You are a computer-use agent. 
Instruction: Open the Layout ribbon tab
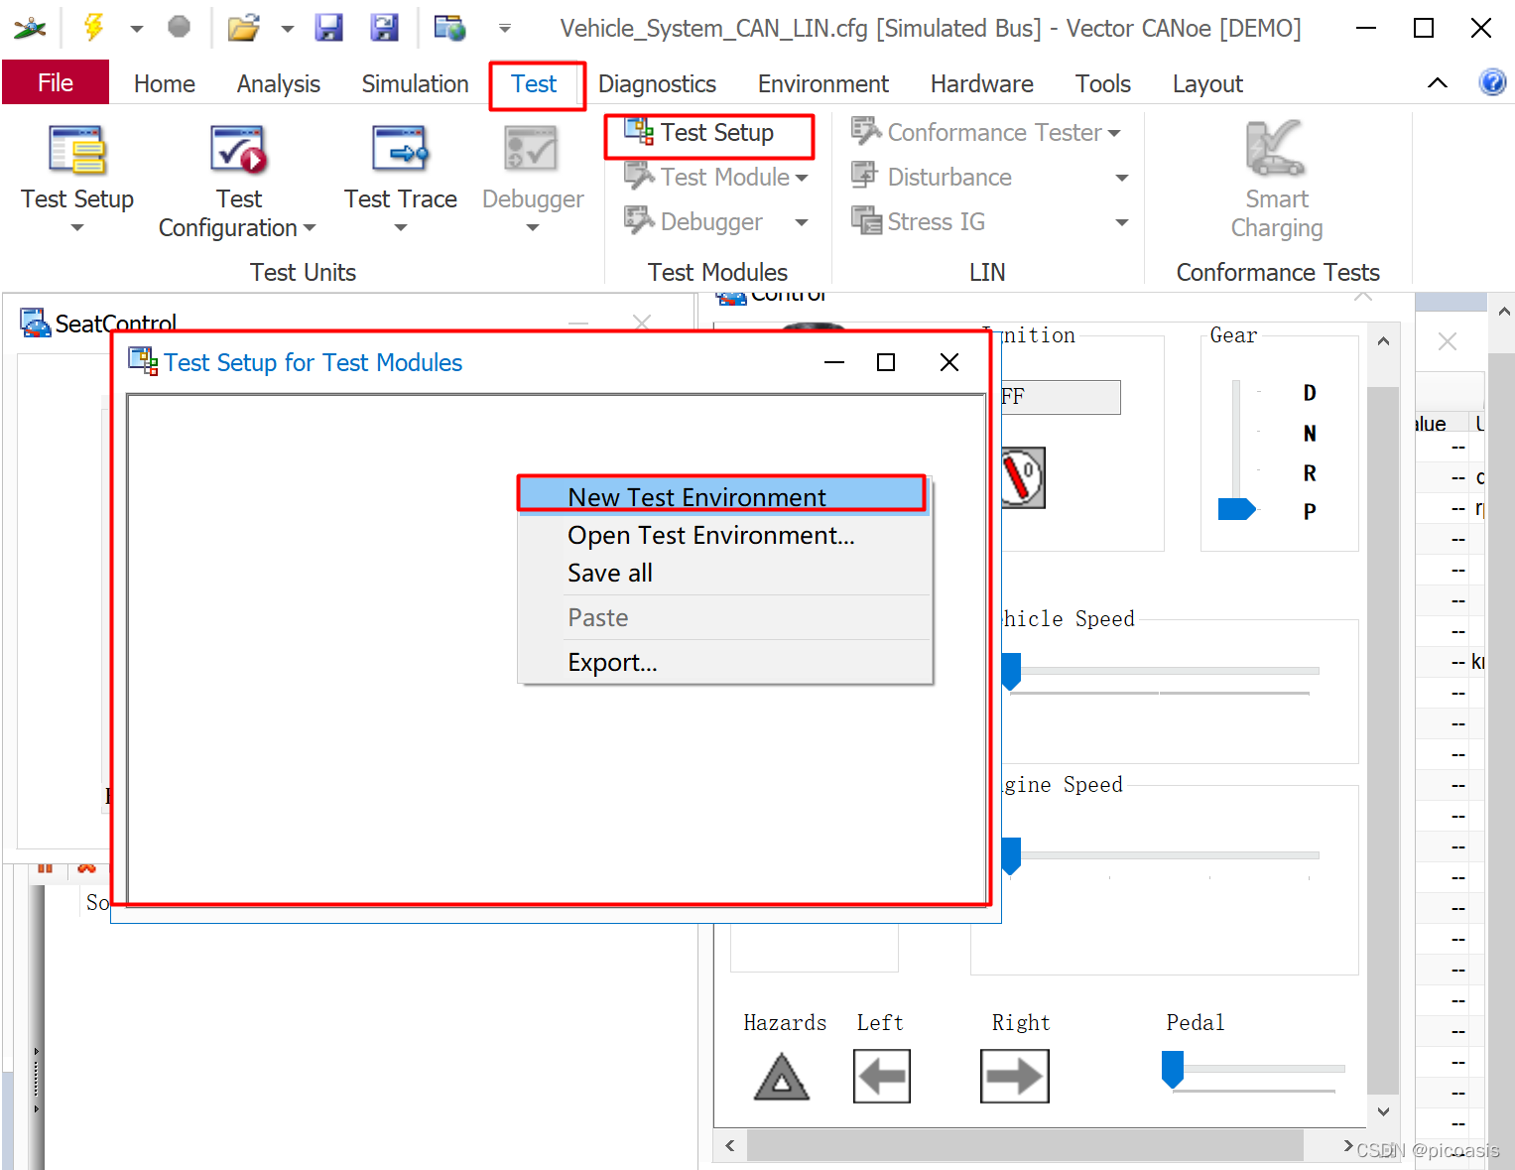point(1207,84)
